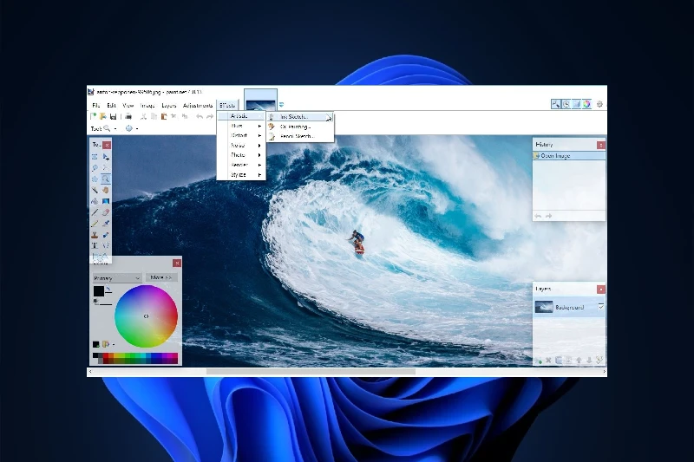
Task: Click Move Layer Up arrow icon
Action: click(579, 361)
